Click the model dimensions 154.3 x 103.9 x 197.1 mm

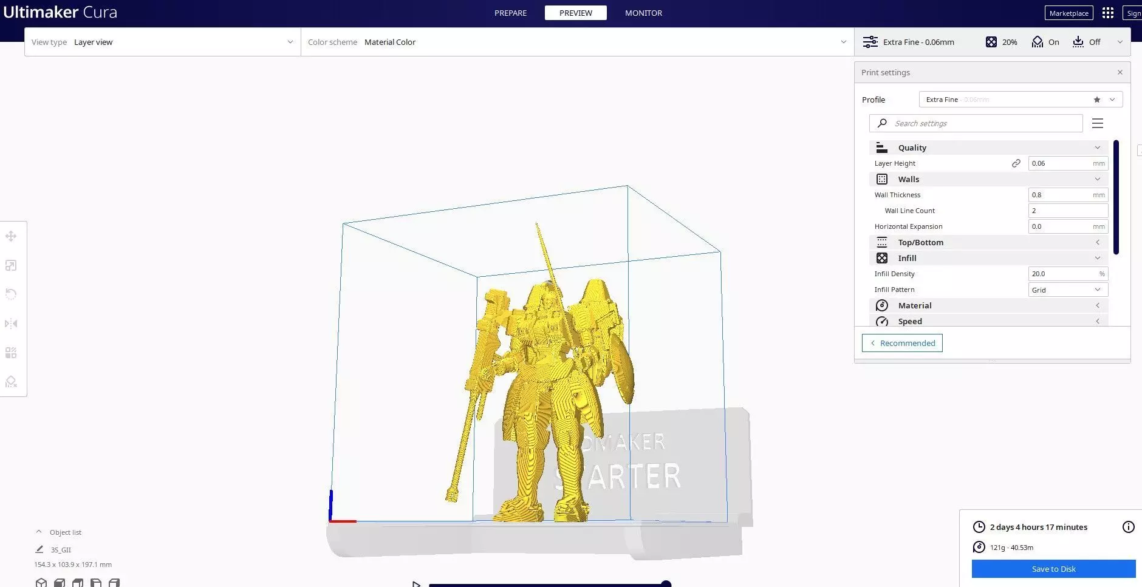(73, 565)
